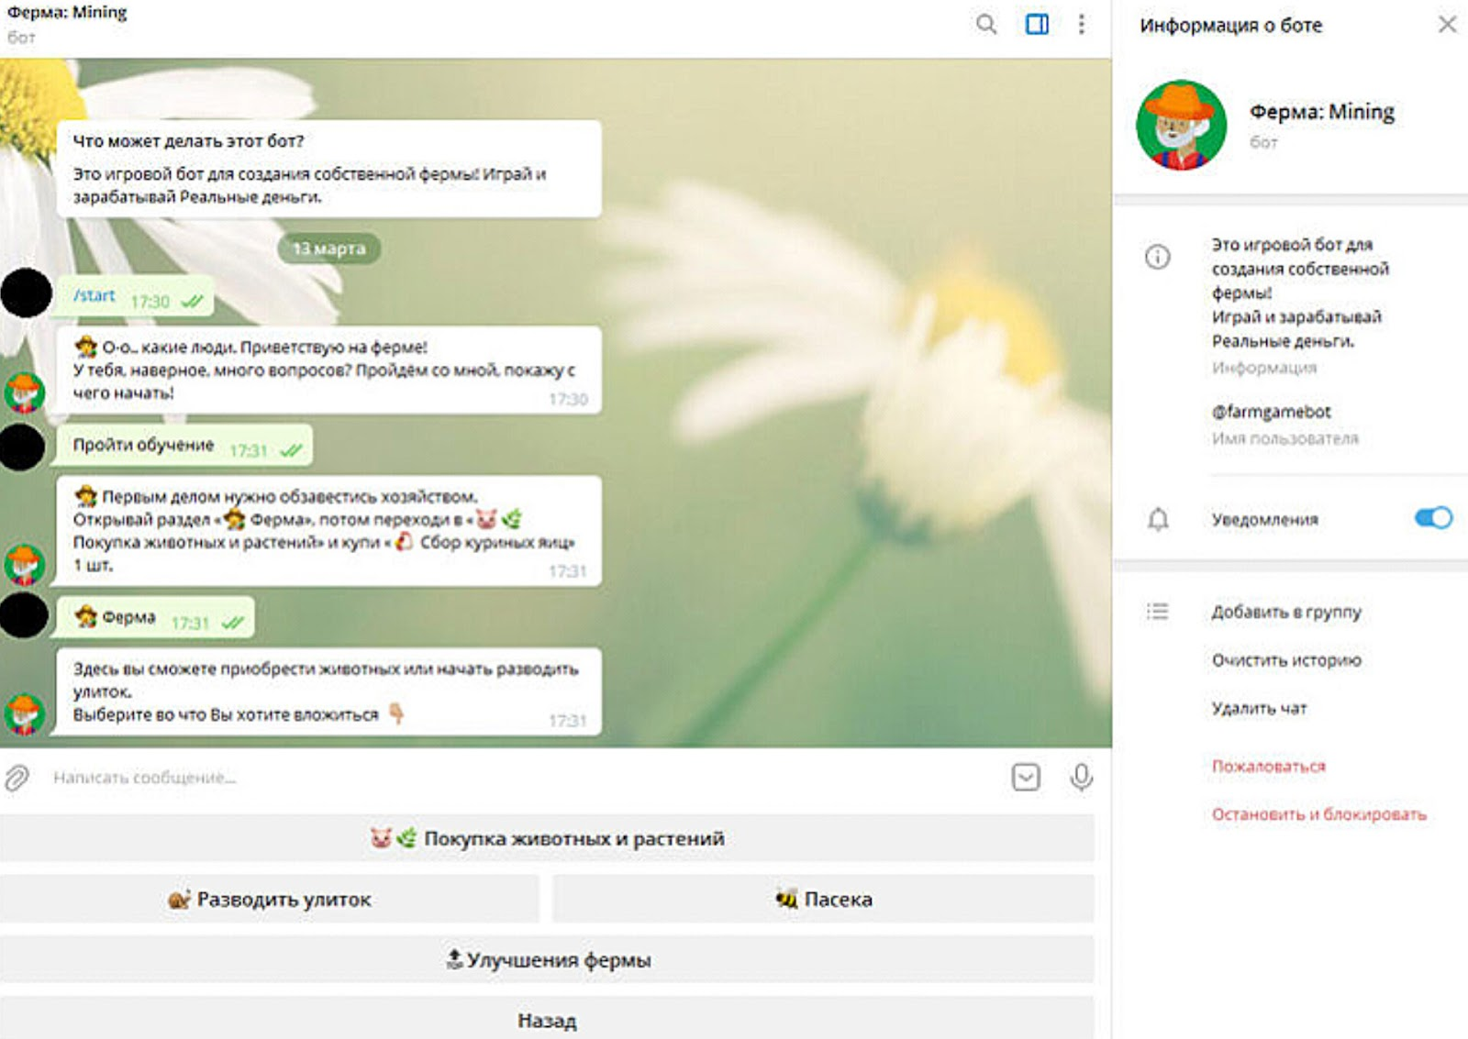Image resolution: width=1468 pixels, height=1039 pixels.
Task: Open the three-dot chat menu
Action: tap(1082, 25)
